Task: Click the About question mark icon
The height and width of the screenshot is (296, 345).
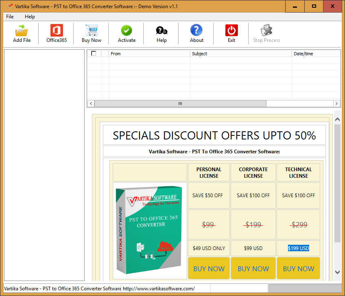Action: (196, 30)
